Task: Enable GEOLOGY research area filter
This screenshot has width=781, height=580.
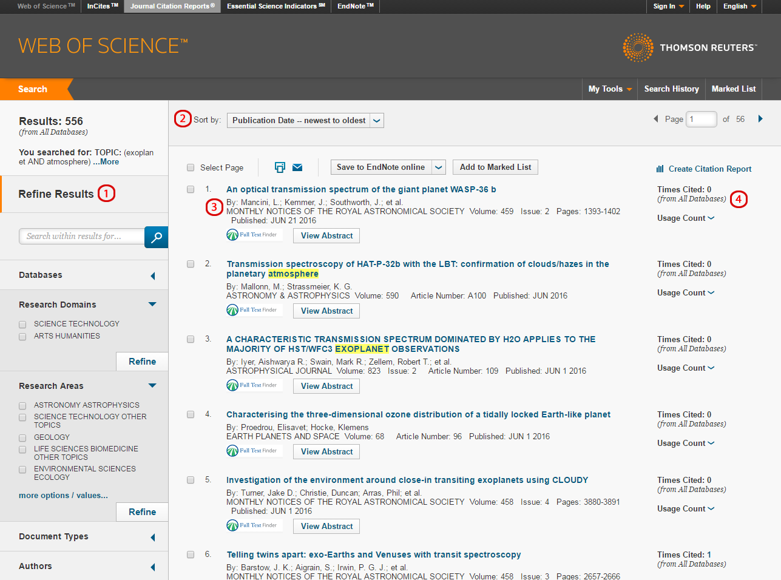Action: 22,438
